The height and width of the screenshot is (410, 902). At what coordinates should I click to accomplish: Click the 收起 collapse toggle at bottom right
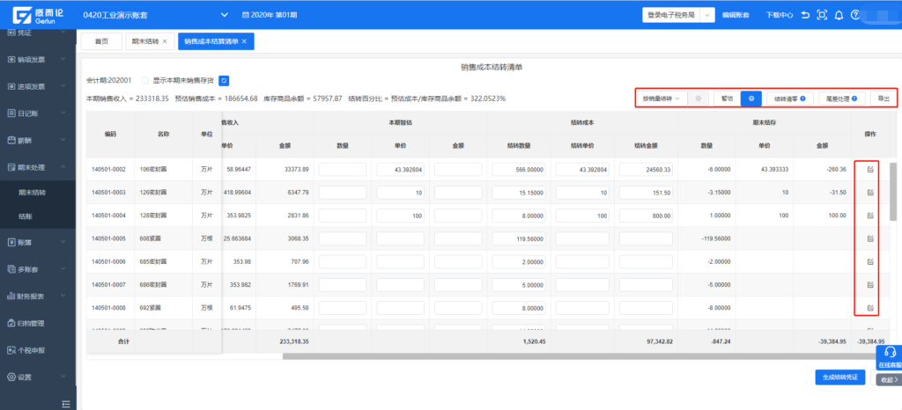point(890,379)
